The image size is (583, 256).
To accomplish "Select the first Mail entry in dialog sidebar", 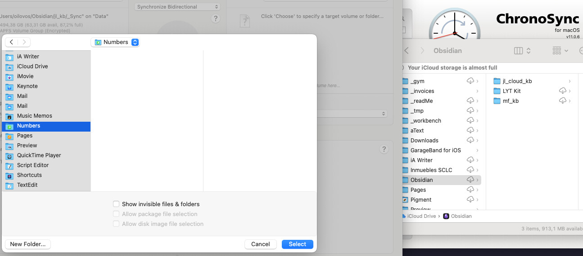I will click(x=46, y=96).
